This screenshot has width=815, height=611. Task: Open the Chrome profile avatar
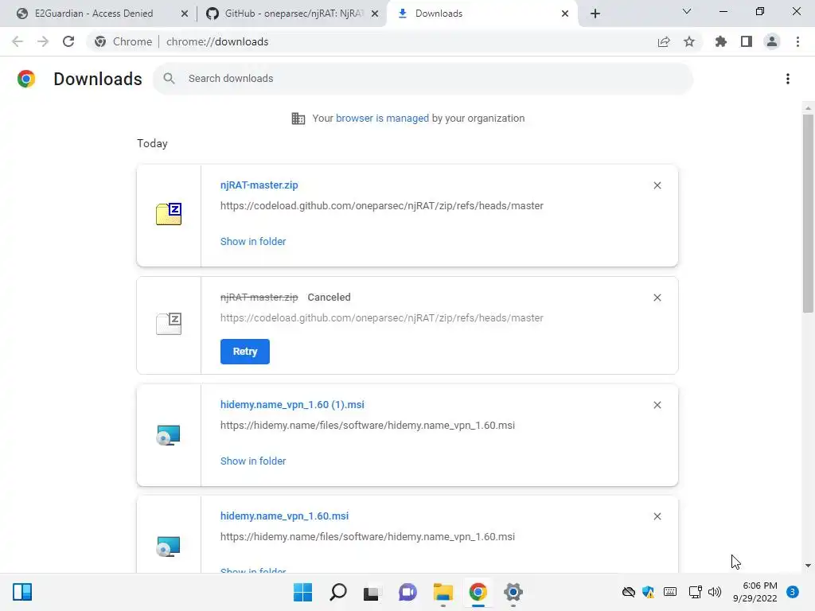[772, 41]
